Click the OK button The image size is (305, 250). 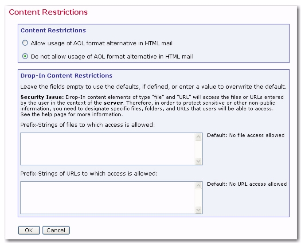[x=29, y=230]
